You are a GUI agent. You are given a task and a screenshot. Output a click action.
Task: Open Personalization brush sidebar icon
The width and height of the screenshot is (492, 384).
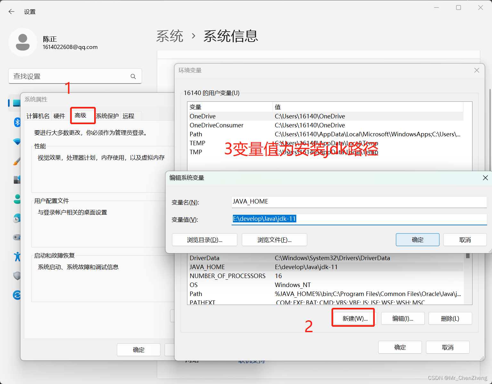point(17,161)
